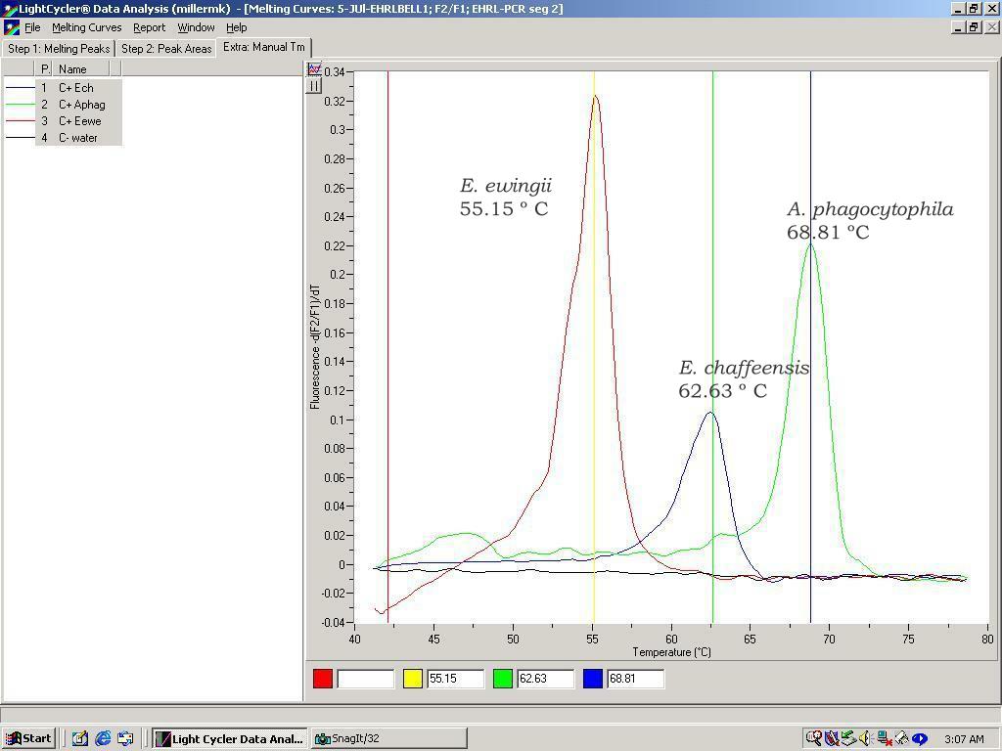Viewport: 1002px width, 751px height.
Task: Click the LightCycler application icon in the menu bar
Action: point(11,27)
